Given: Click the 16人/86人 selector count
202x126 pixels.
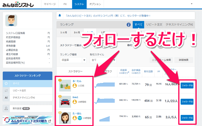Looking at the screenshot, I should 171,84.
